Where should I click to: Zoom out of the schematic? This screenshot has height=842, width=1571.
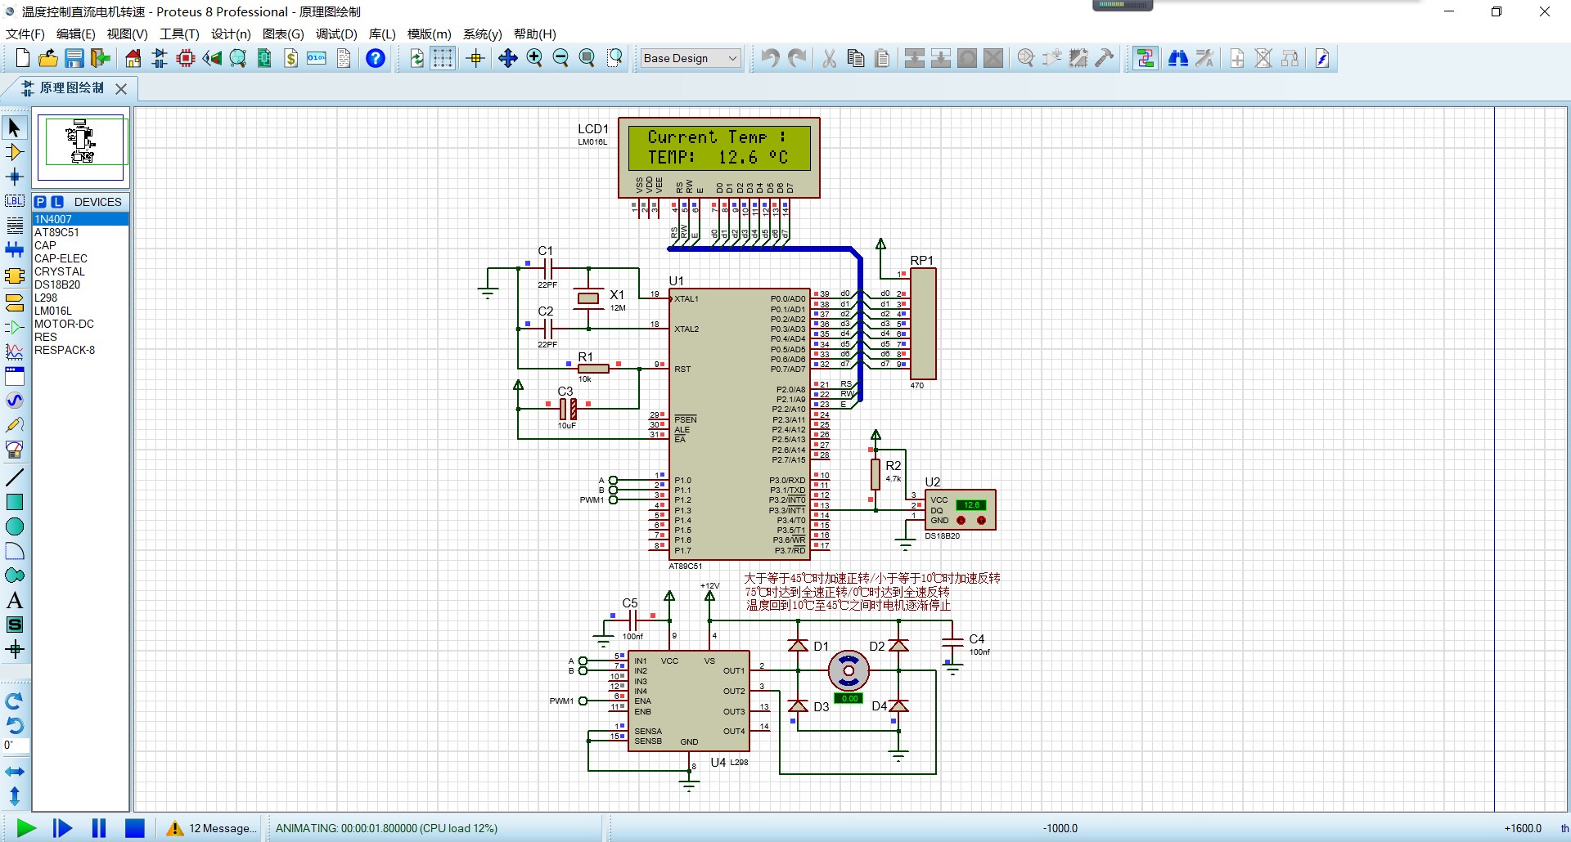[560, 58]
